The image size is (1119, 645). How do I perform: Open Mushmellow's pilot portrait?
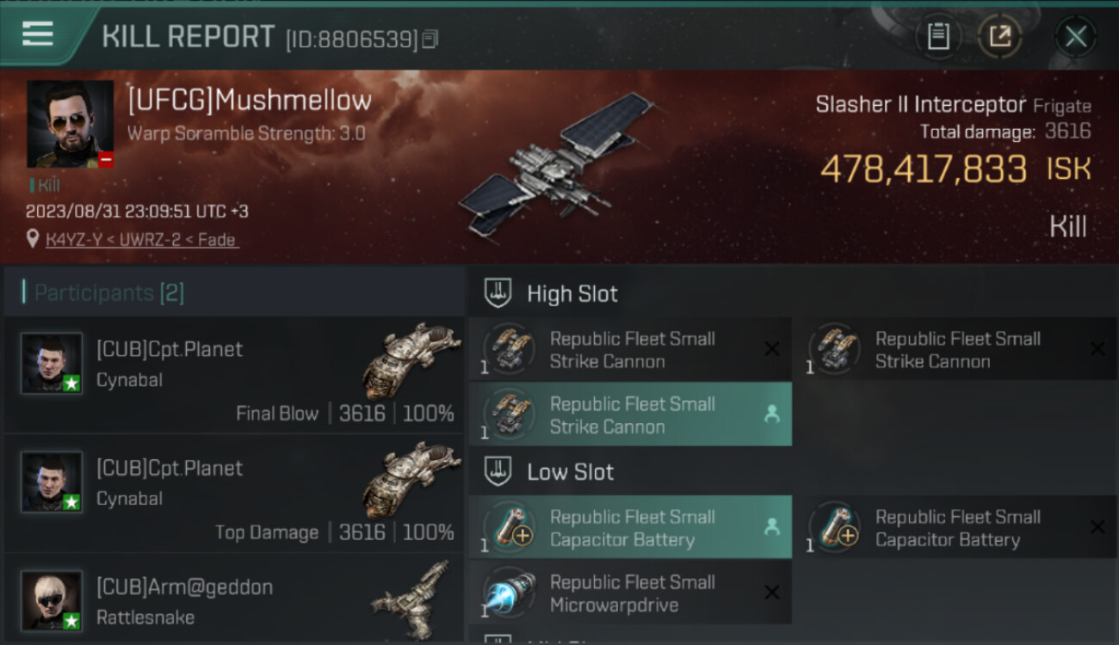tap(70, 124)
